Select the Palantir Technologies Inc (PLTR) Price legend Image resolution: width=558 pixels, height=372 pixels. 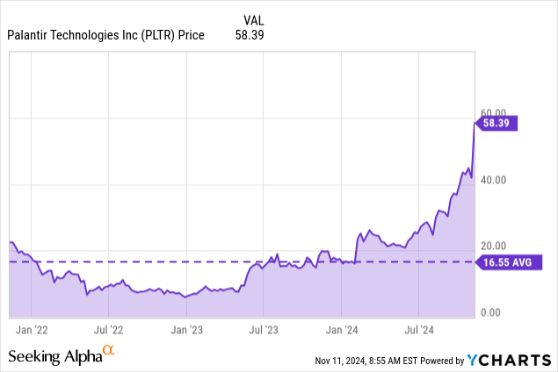tap(105, 35)
